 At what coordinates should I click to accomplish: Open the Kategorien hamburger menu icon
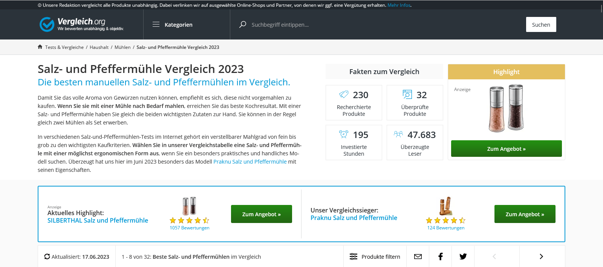(156, 24)
